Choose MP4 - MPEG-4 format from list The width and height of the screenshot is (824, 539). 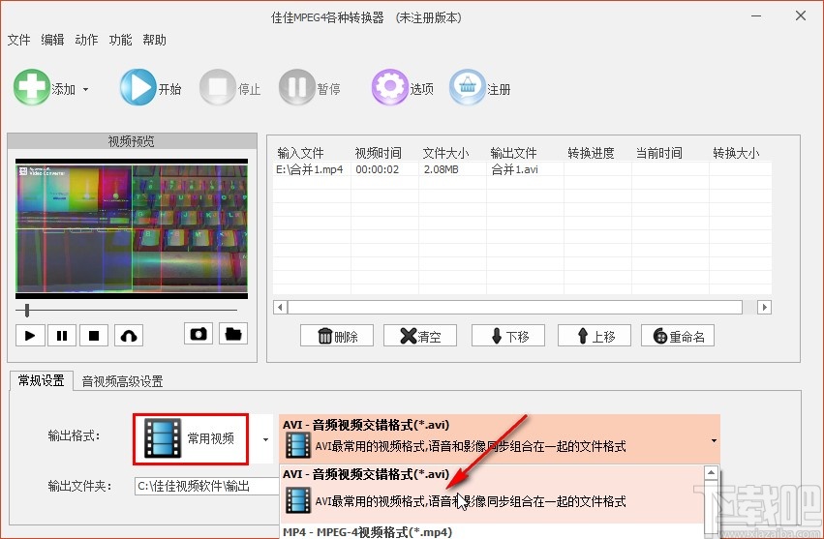click(x=492, y=531)
